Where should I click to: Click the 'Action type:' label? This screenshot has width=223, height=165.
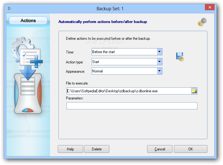click(75, 62)
